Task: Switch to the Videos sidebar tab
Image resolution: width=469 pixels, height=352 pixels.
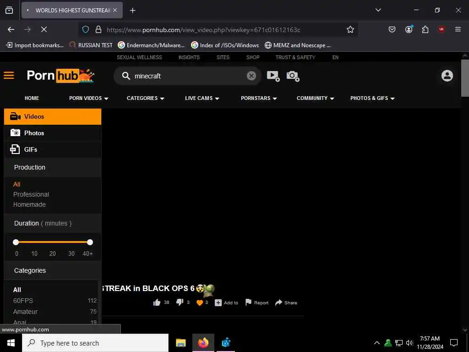Action: coord(53,117)
